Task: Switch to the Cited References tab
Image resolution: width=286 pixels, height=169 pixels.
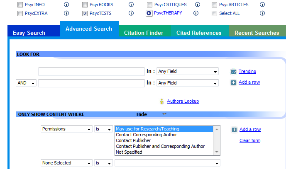Action: pyautogui.click(x=200, y=31)
